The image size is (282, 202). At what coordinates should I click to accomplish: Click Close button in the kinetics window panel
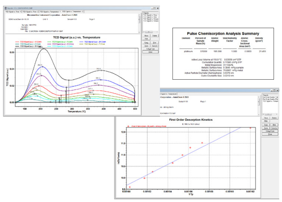coord(270,134)
